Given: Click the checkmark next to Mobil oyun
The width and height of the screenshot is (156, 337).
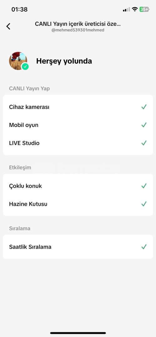Looking at the screenshot, I should (144, 125).
